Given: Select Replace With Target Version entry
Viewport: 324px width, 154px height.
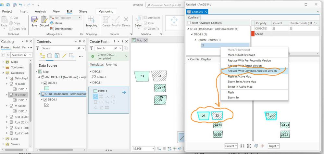Looking at the screenshot, I should tap(245, 66).
